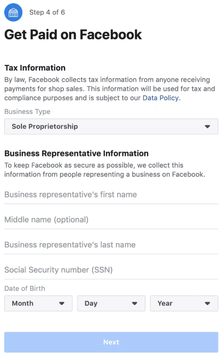Focus the Social Security number (SSN) field
Image resolution: width=219 pixels, height=353 pixels.
pos(111,270)
